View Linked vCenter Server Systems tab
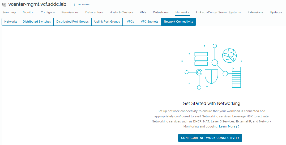The width and height of the screenshot is (286, 145). [x=218, y=12]
